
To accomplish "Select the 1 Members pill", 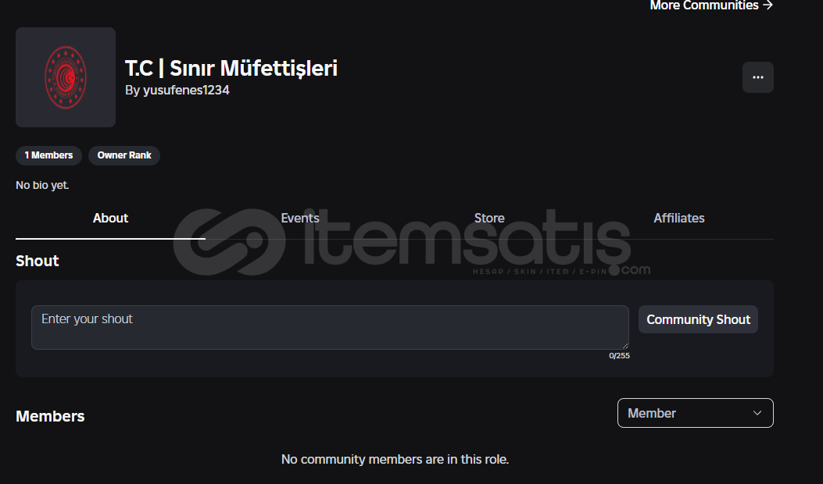I will coord(48,155).
